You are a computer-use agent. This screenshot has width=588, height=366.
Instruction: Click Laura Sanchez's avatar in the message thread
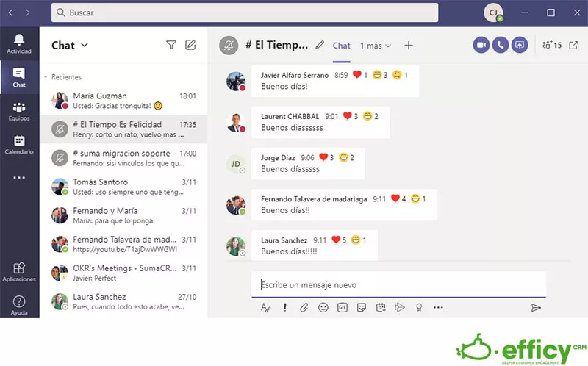[x=236, y=246]
